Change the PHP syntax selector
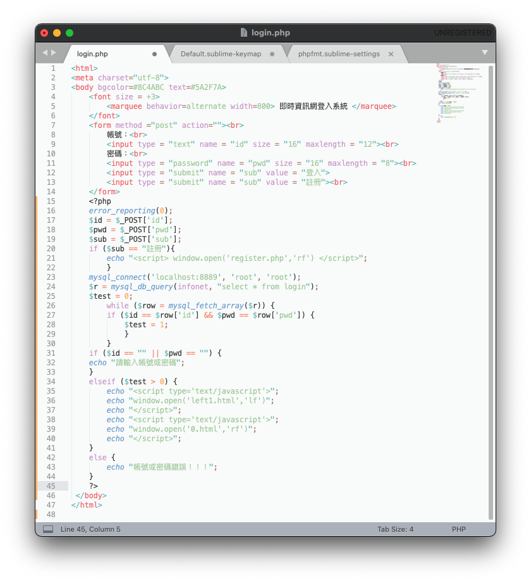The width and height of the screenshot is (531, 583). coord(458,529)
